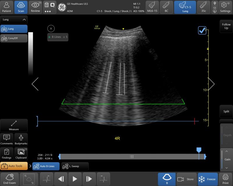Step back one frame

point(61,179)
